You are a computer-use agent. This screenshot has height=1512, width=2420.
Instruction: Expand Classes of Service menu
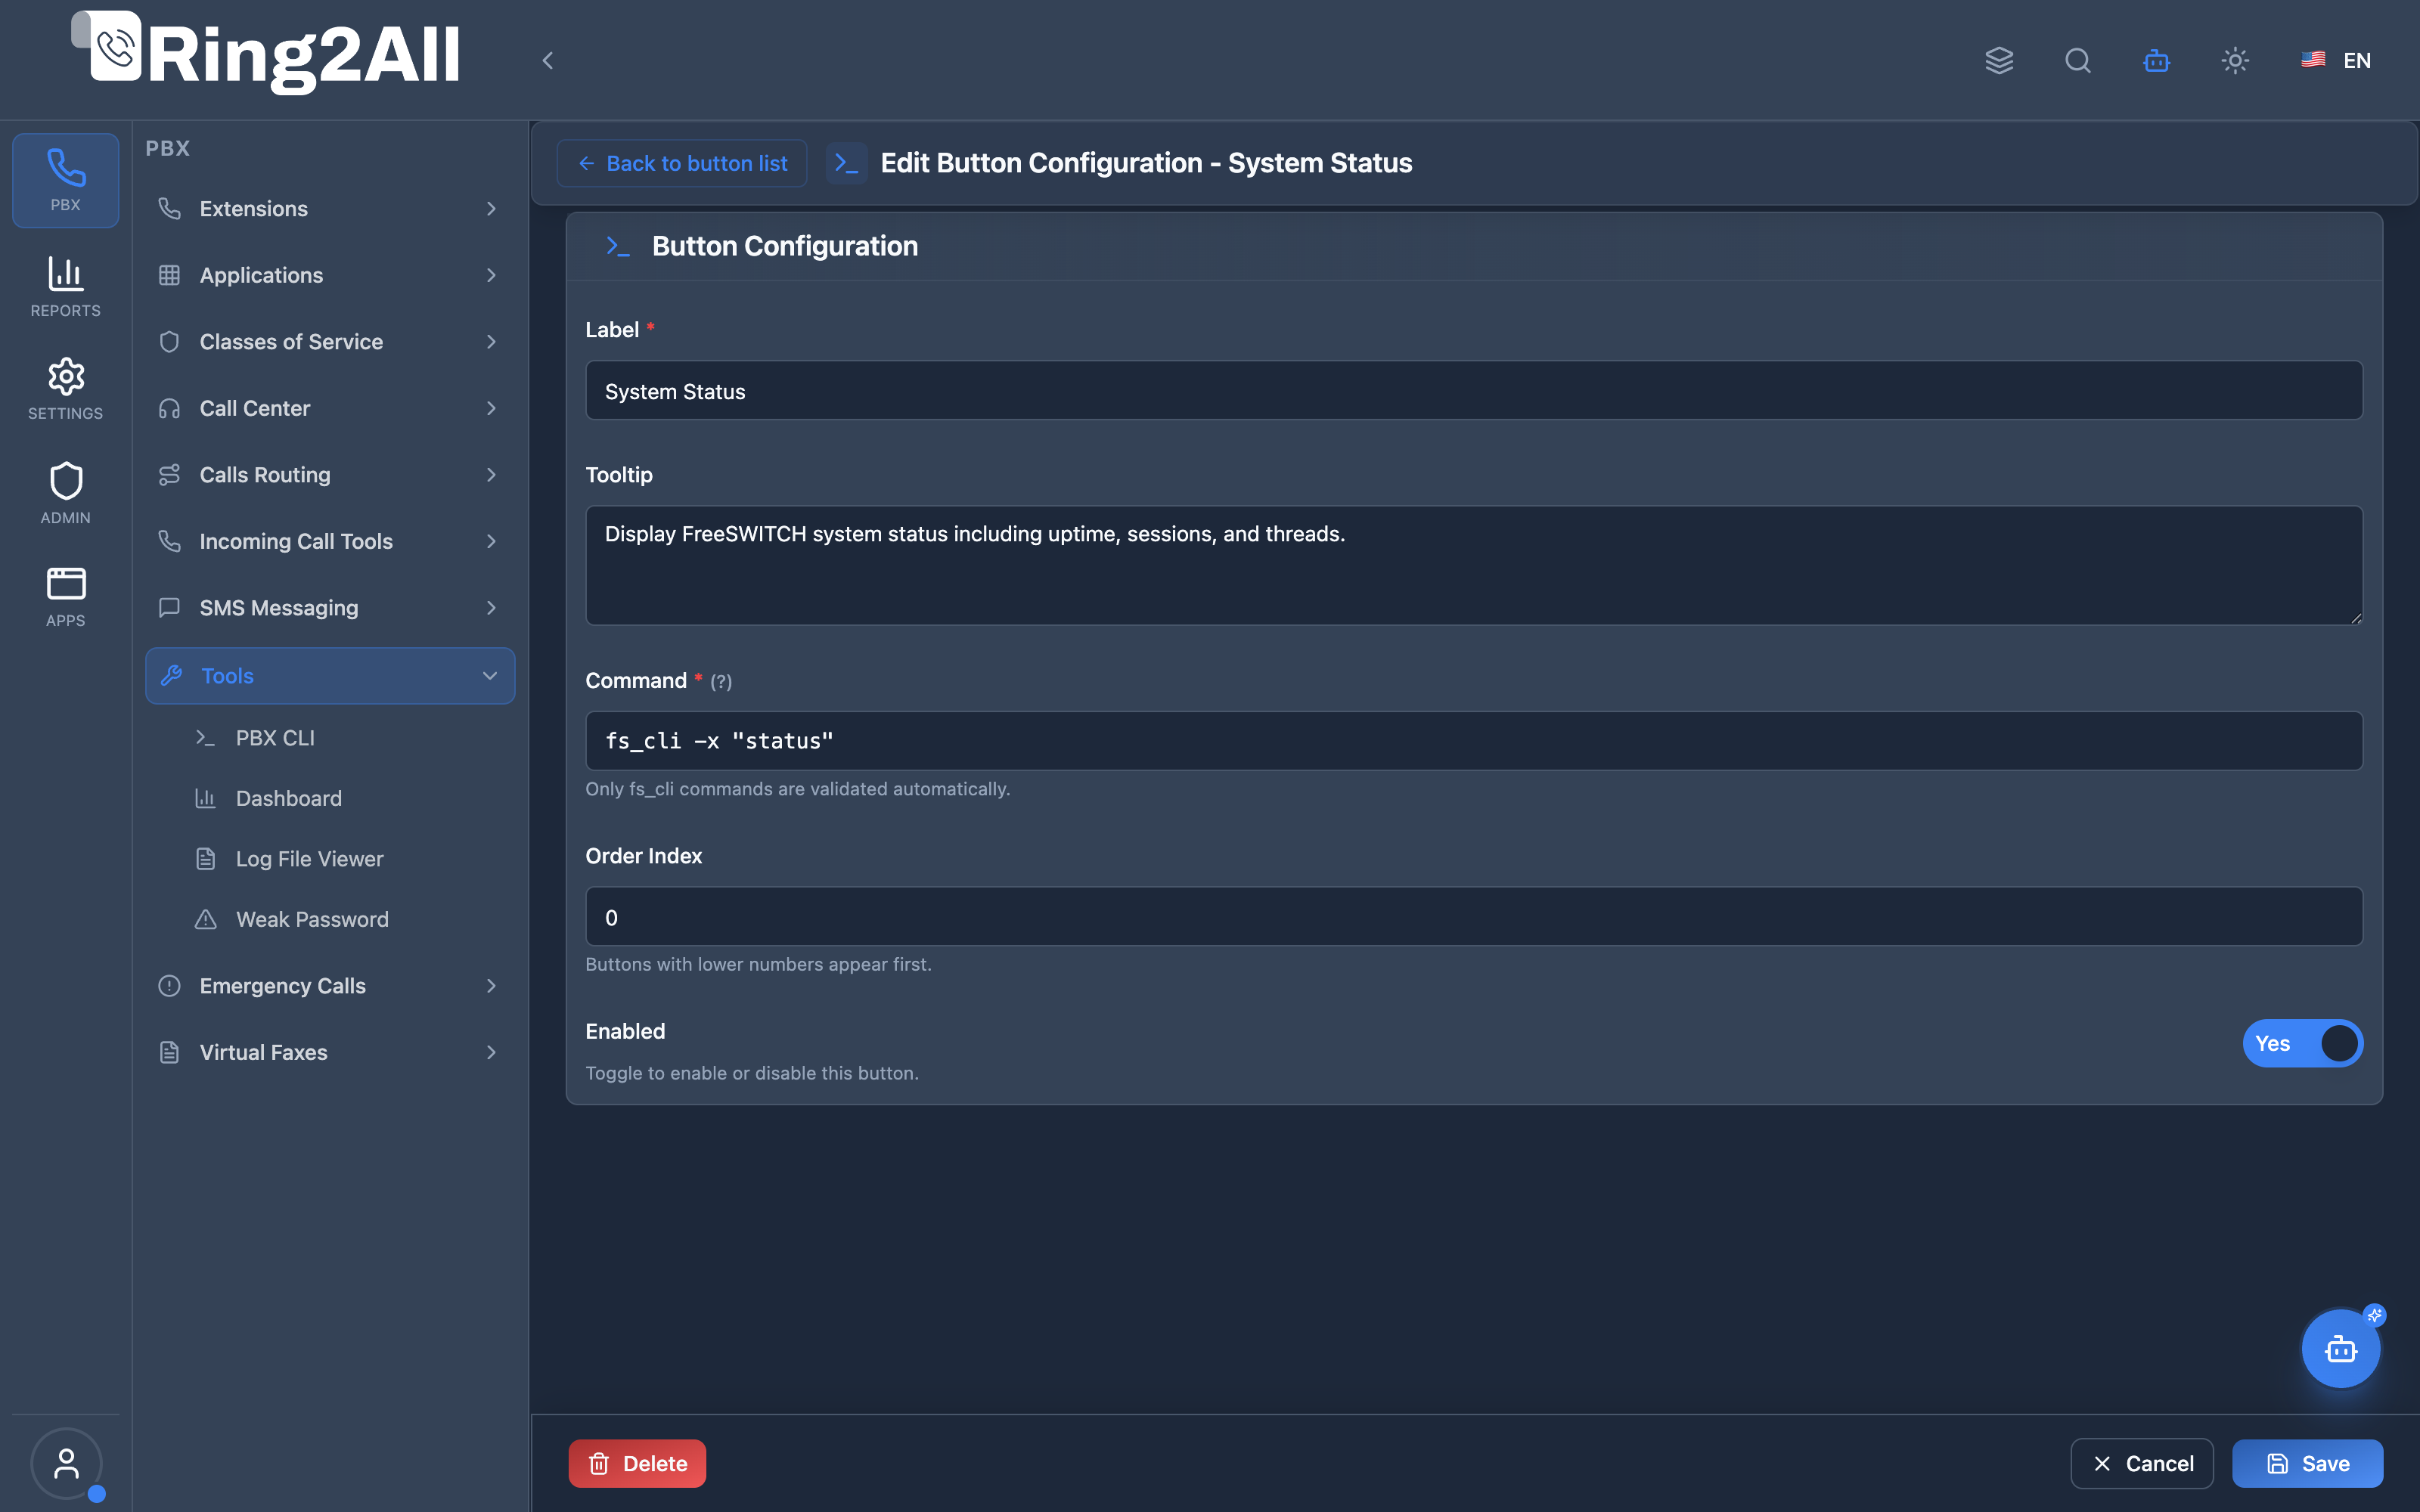click(x=329, y=341)
